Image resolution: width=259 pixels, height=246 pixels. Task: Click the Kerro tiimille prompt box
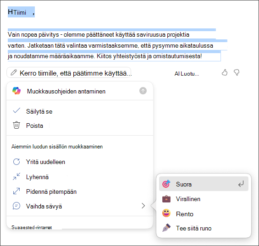point(69,73)
